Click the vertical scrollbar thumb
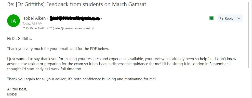The width and height of the screenshot is (252, 98). point(249,35)
